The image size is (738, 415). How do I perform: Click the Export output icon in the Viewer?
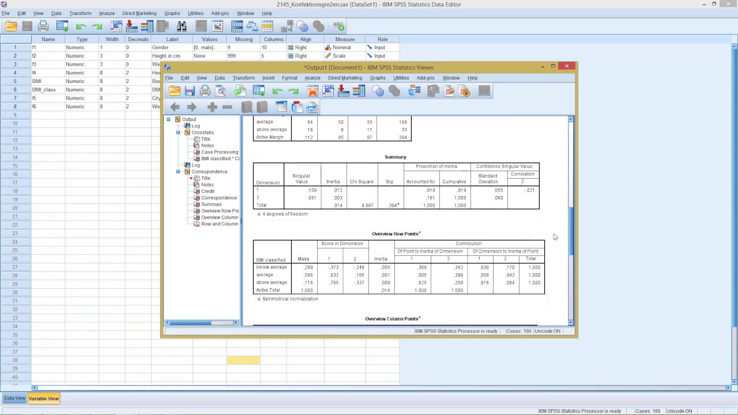[240, 91]
